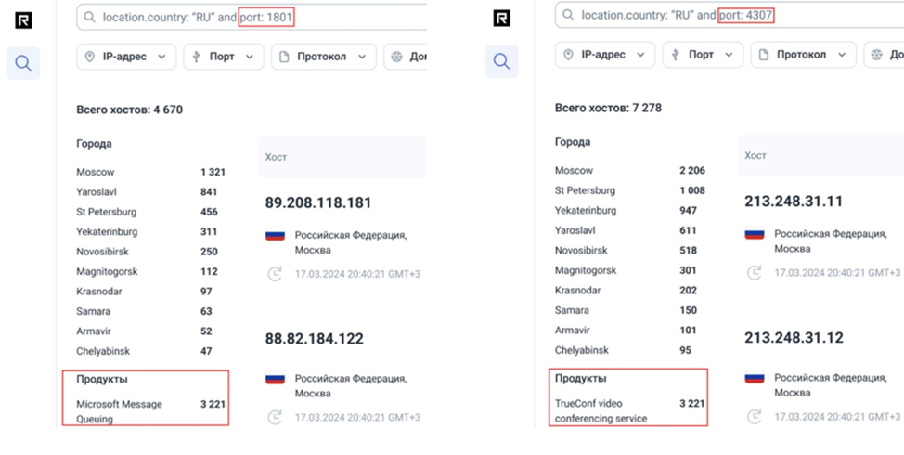Viewport: 904px width, 455px height.
Task: Expand the IP-адрес filter in left panel
Action: [x=125, y=57]
